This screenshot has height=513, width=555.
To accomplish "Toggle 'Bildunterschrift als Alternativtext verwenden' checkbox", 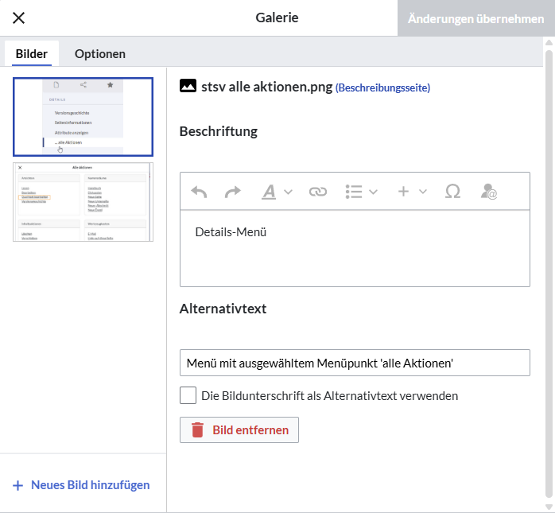I will tap(188, 395).
